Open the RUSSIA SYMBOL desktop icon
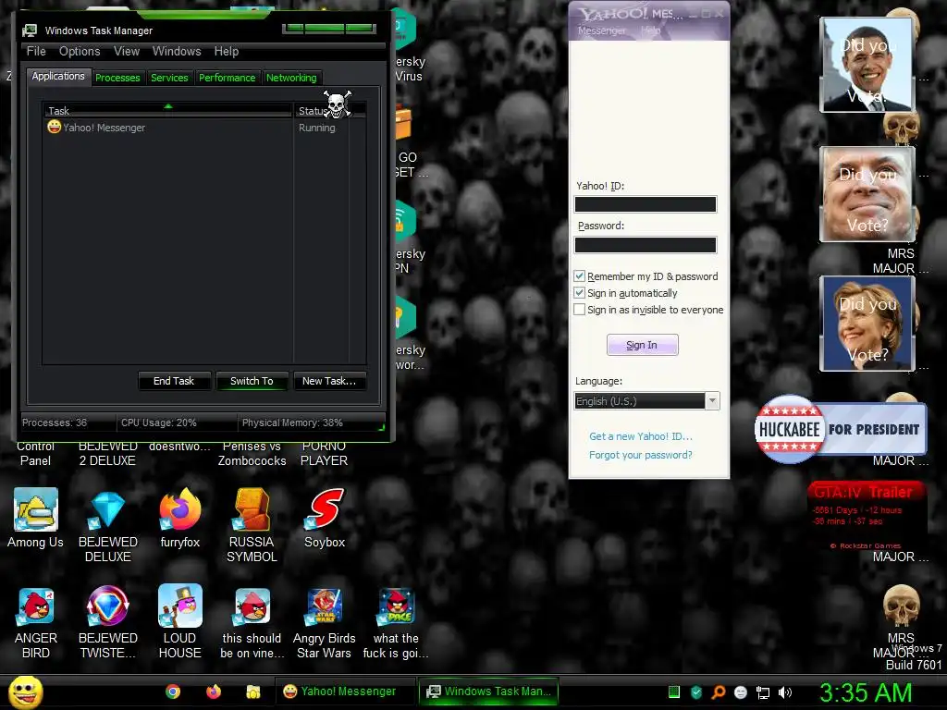The image size is (947, 710). click(252, 525)
